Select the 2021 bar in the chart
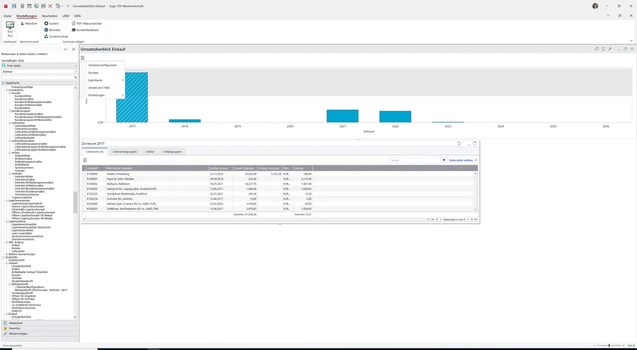 click(342, 116)
